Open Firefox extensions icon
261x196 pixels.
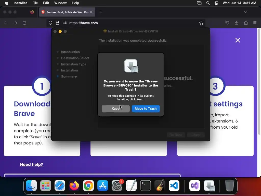(246, 23)
